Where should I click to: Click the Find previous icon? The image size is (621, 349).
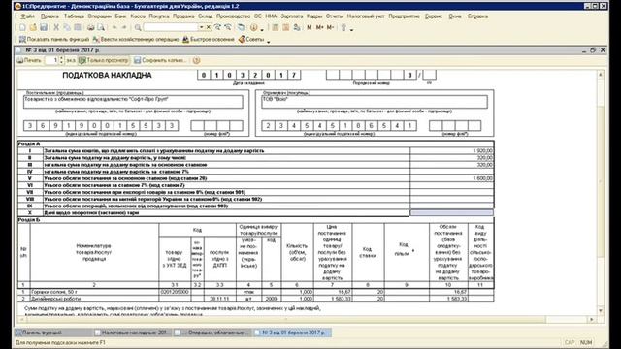(x=228, y=27)
